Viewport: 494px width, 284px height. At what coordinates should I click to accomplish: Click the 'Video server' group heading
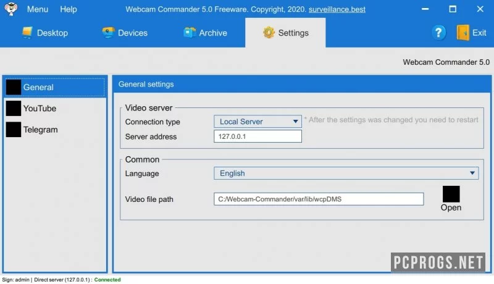coord(149,107)
